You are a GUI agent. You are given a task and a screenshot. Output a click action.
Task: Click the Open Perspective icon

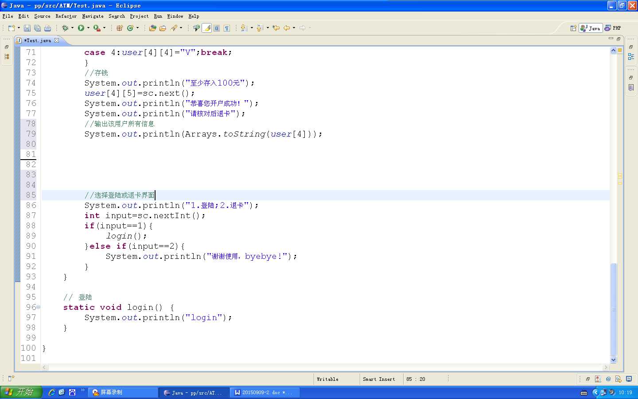[573, 28]
